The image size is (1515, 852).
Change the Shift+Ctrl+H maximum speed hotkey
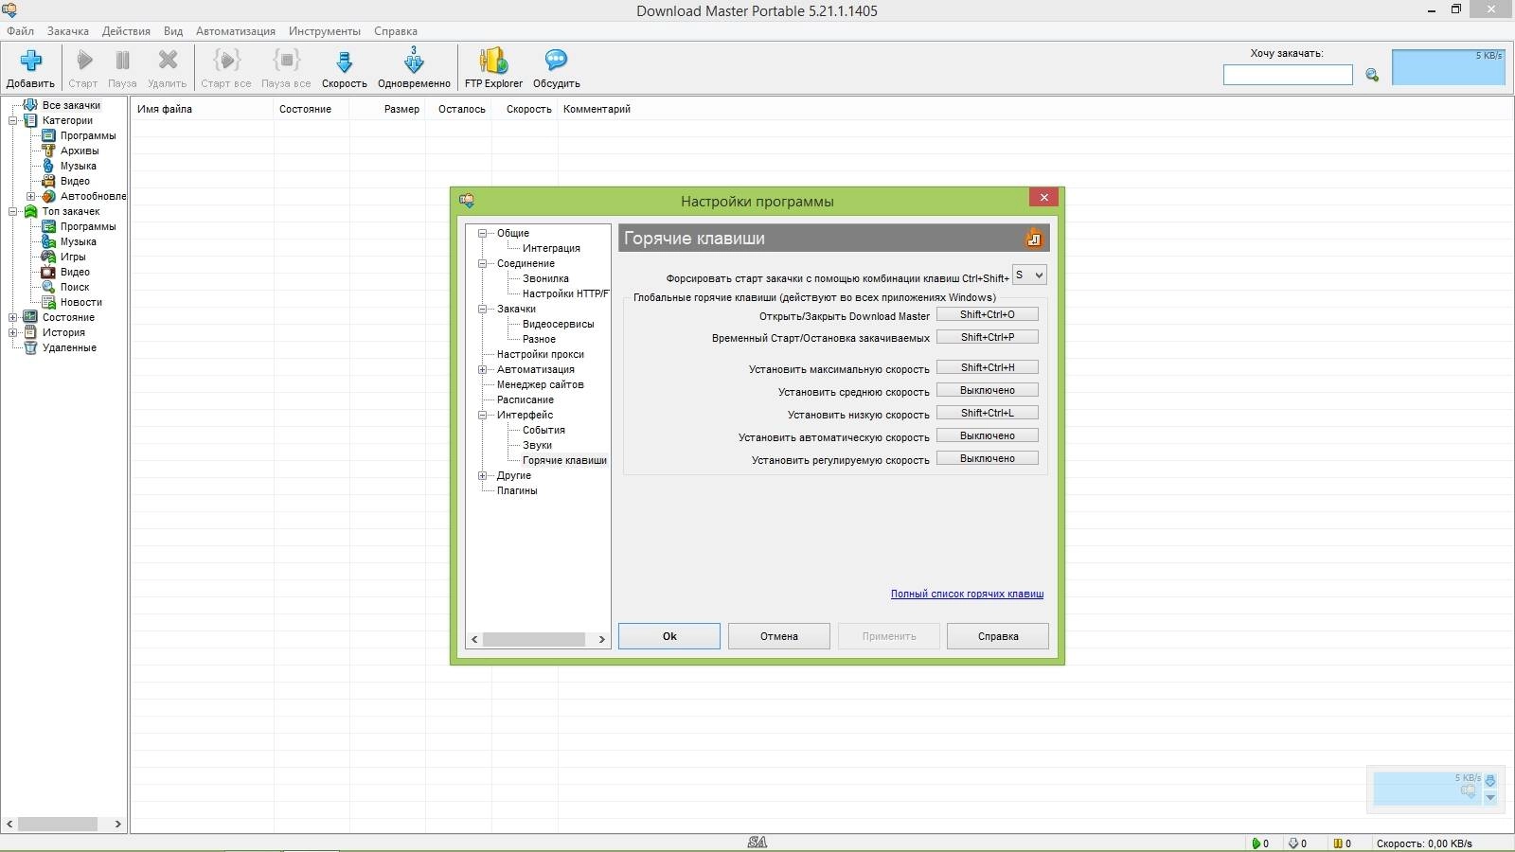pos(988,367)
